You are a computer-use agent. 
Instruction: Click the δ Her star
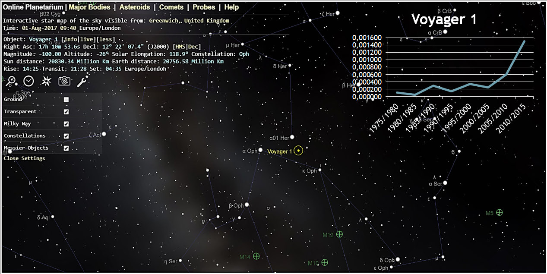pos(290,66)
